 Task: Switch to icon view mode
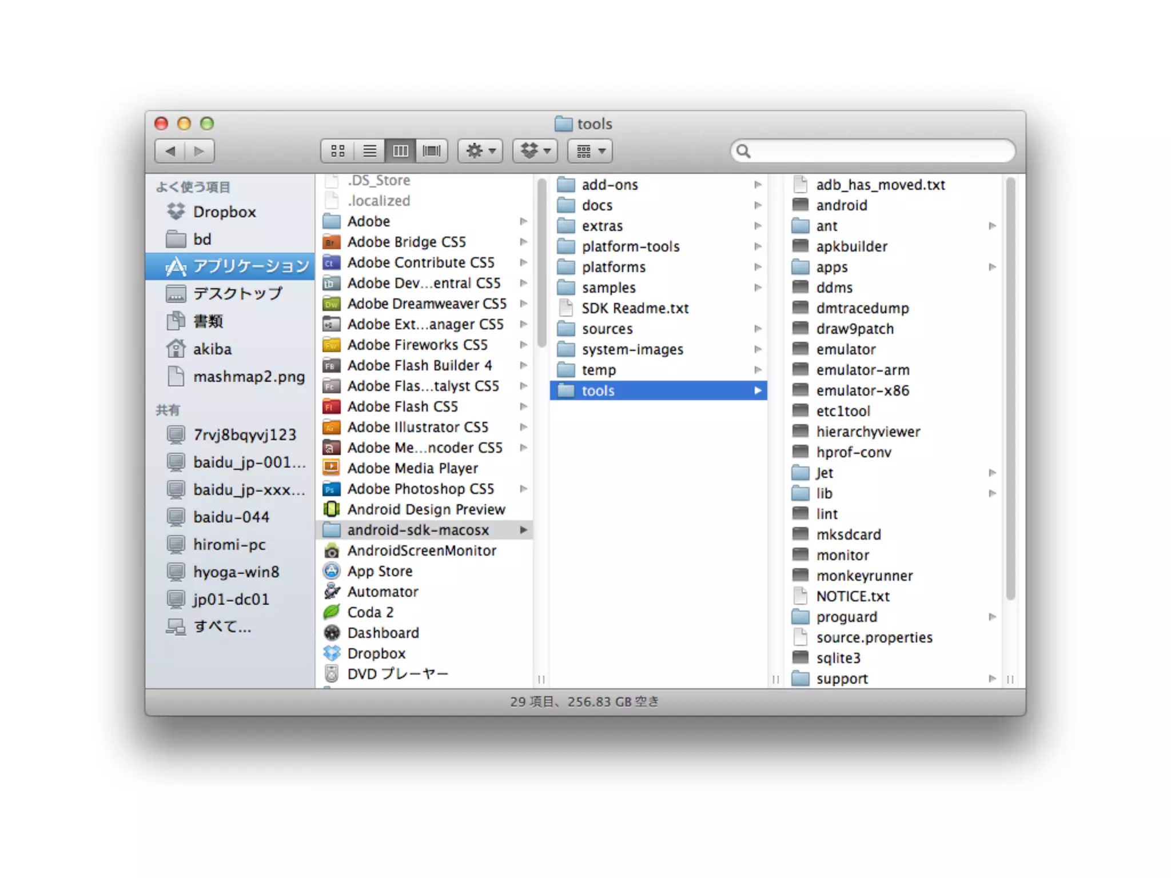click(337, 151)
